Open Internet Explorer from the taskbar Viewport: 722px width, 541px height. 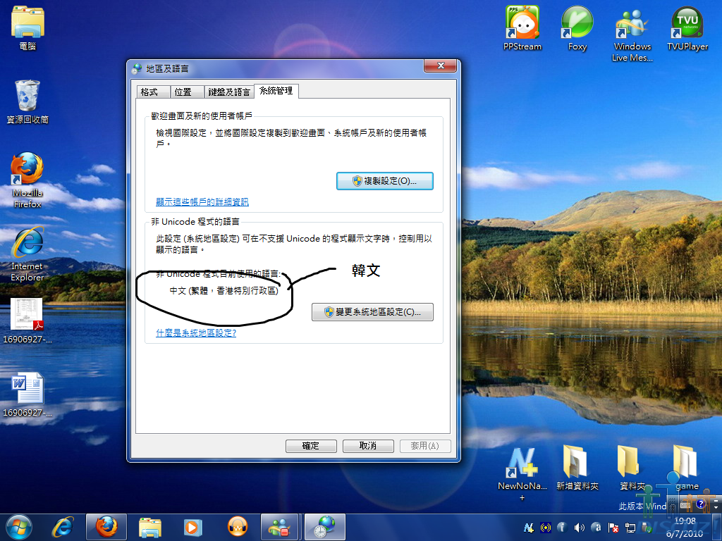point(63,527)
